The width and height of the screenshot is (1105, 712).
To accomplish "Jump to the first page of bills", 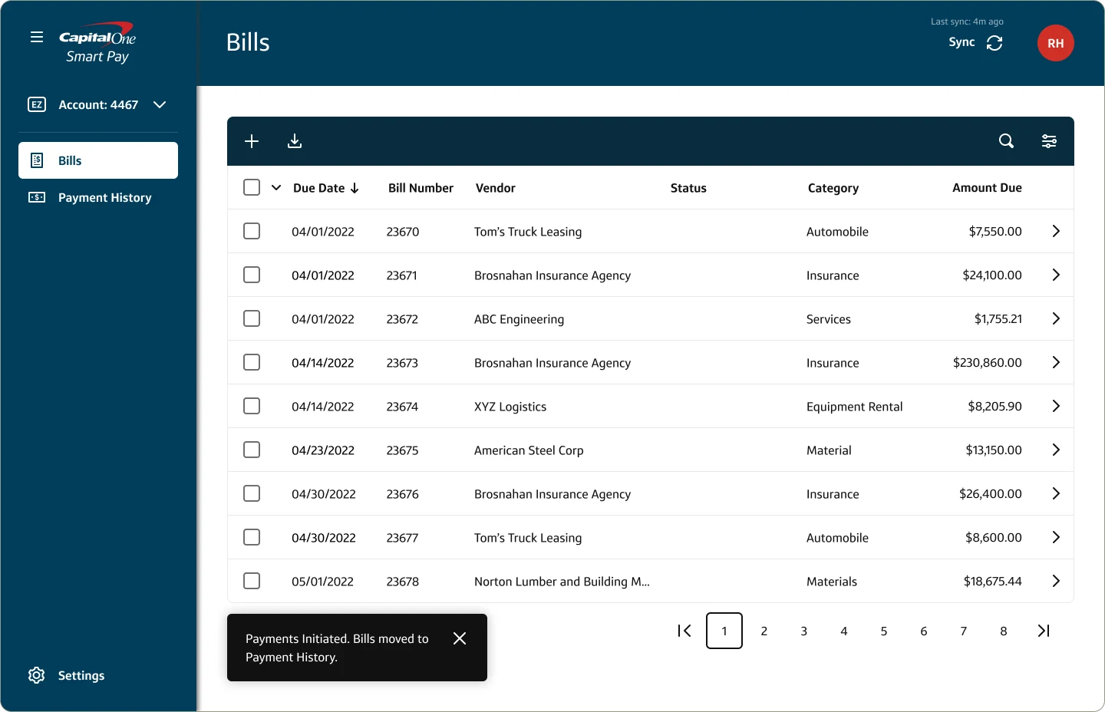I will pyautogui.click(x=684, y=631).
